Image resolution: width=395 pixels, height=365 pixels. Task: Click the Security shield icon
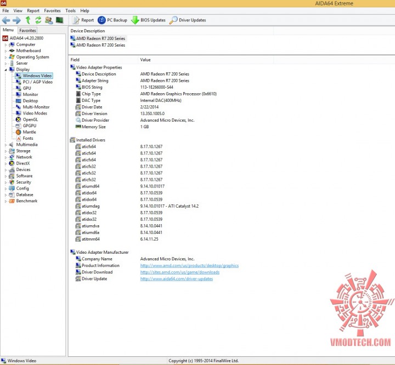(x=12, y=182)
